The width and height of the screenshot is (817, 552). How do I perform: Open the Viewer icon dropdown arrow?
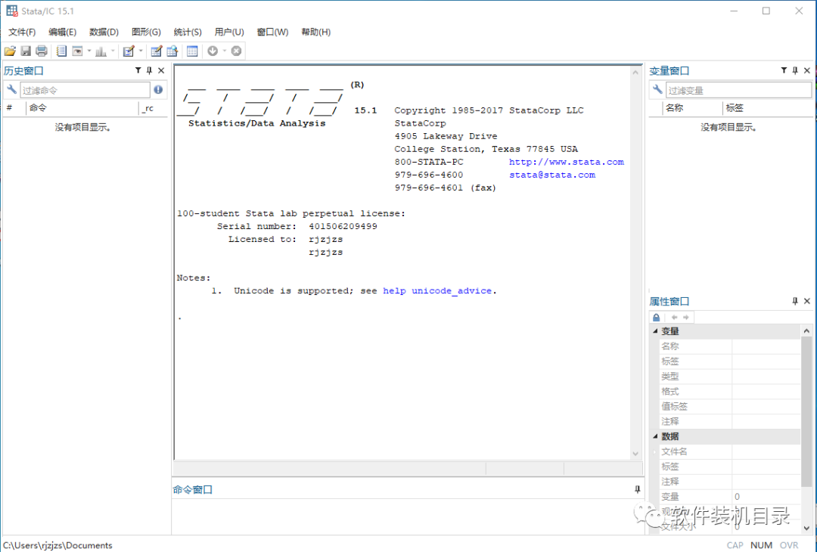[x=89, y=51]
